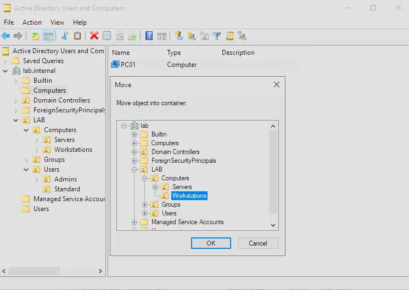Open the Help question mark icon

click(x=149, y=36)
